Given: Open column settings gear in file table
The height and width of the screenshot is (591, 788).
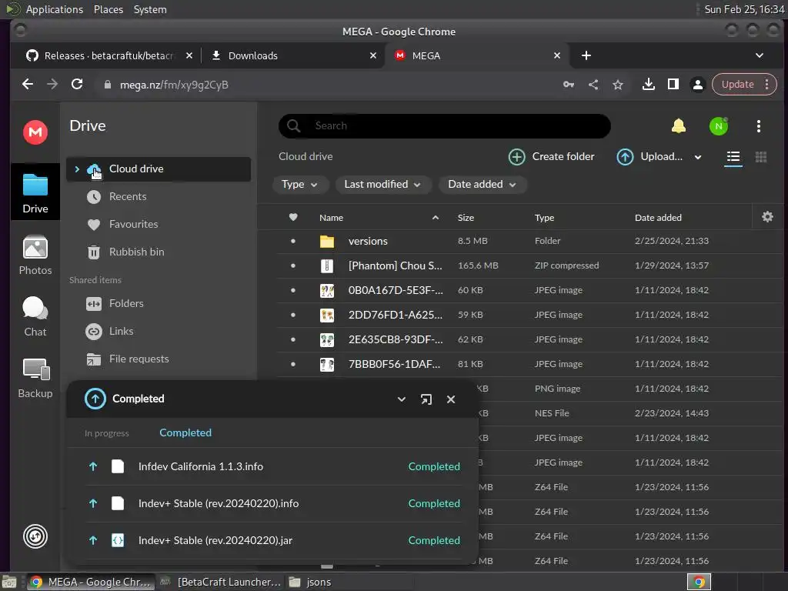Looking at the screenshot, I should 767,216.
